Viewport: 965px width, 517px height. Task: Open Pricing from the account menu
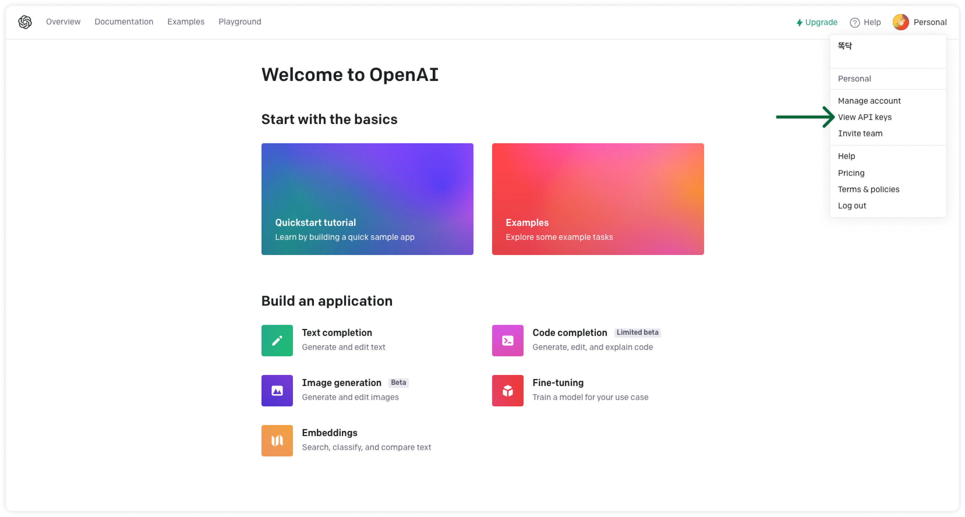851,173
